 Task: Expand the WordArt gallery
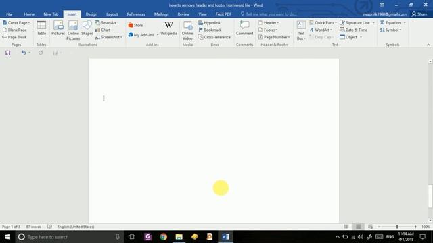[321, 30]
